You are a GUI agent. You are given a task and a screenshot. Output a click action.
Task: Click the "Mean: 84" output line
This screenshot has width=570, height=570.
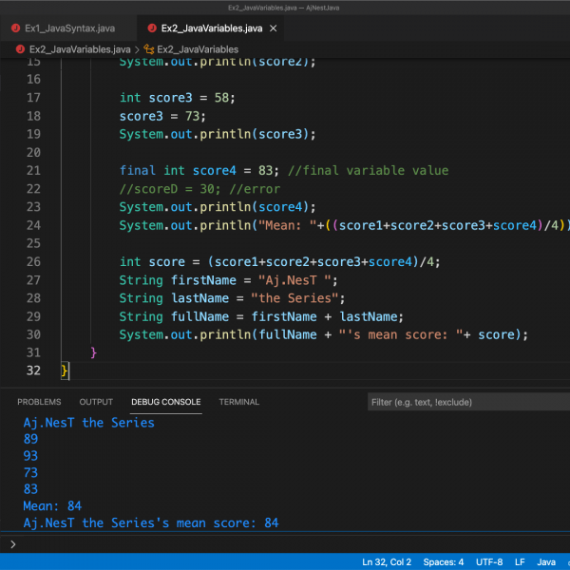[x=52, y=506]
